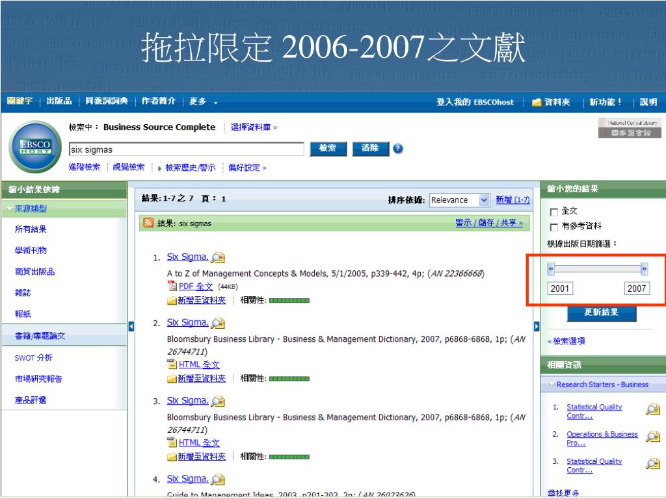Click the right date slider handle

pyautogui.click(x=644, y=268)
